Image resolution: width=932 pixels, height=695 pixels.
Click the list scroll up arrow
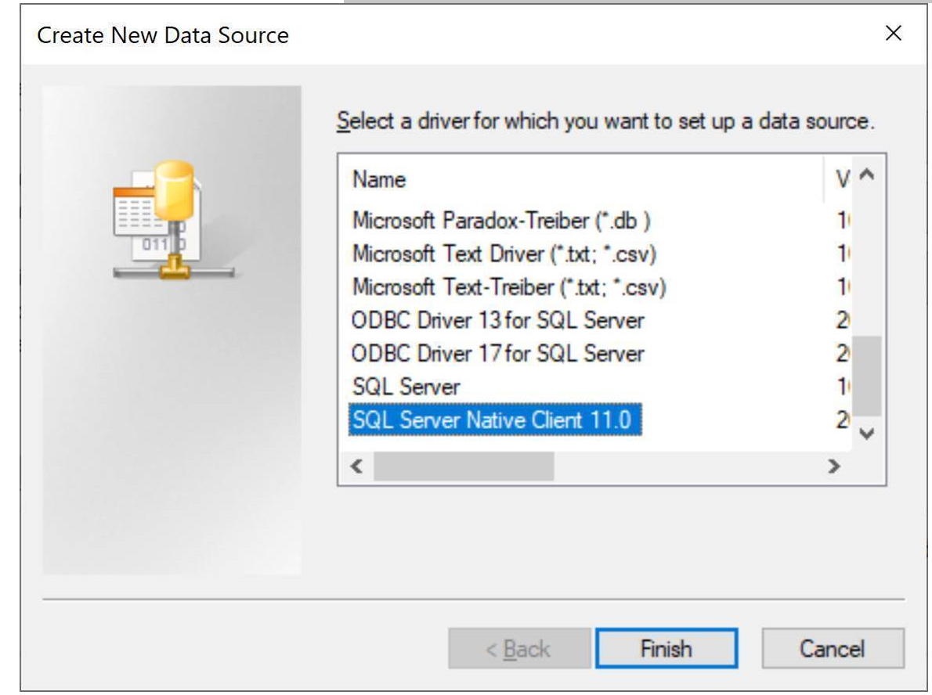pyautogui.click(x=867, y=175)
